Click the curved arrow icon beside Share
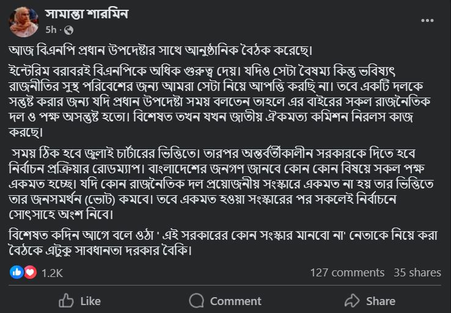Screen dimensions: 451x313 pyautogui.click(x=352, y=301)
